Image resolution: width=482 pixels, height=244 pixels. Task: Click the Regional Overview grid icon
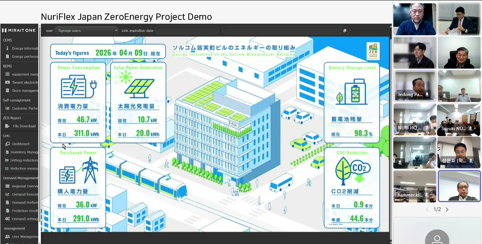point(7,186)
